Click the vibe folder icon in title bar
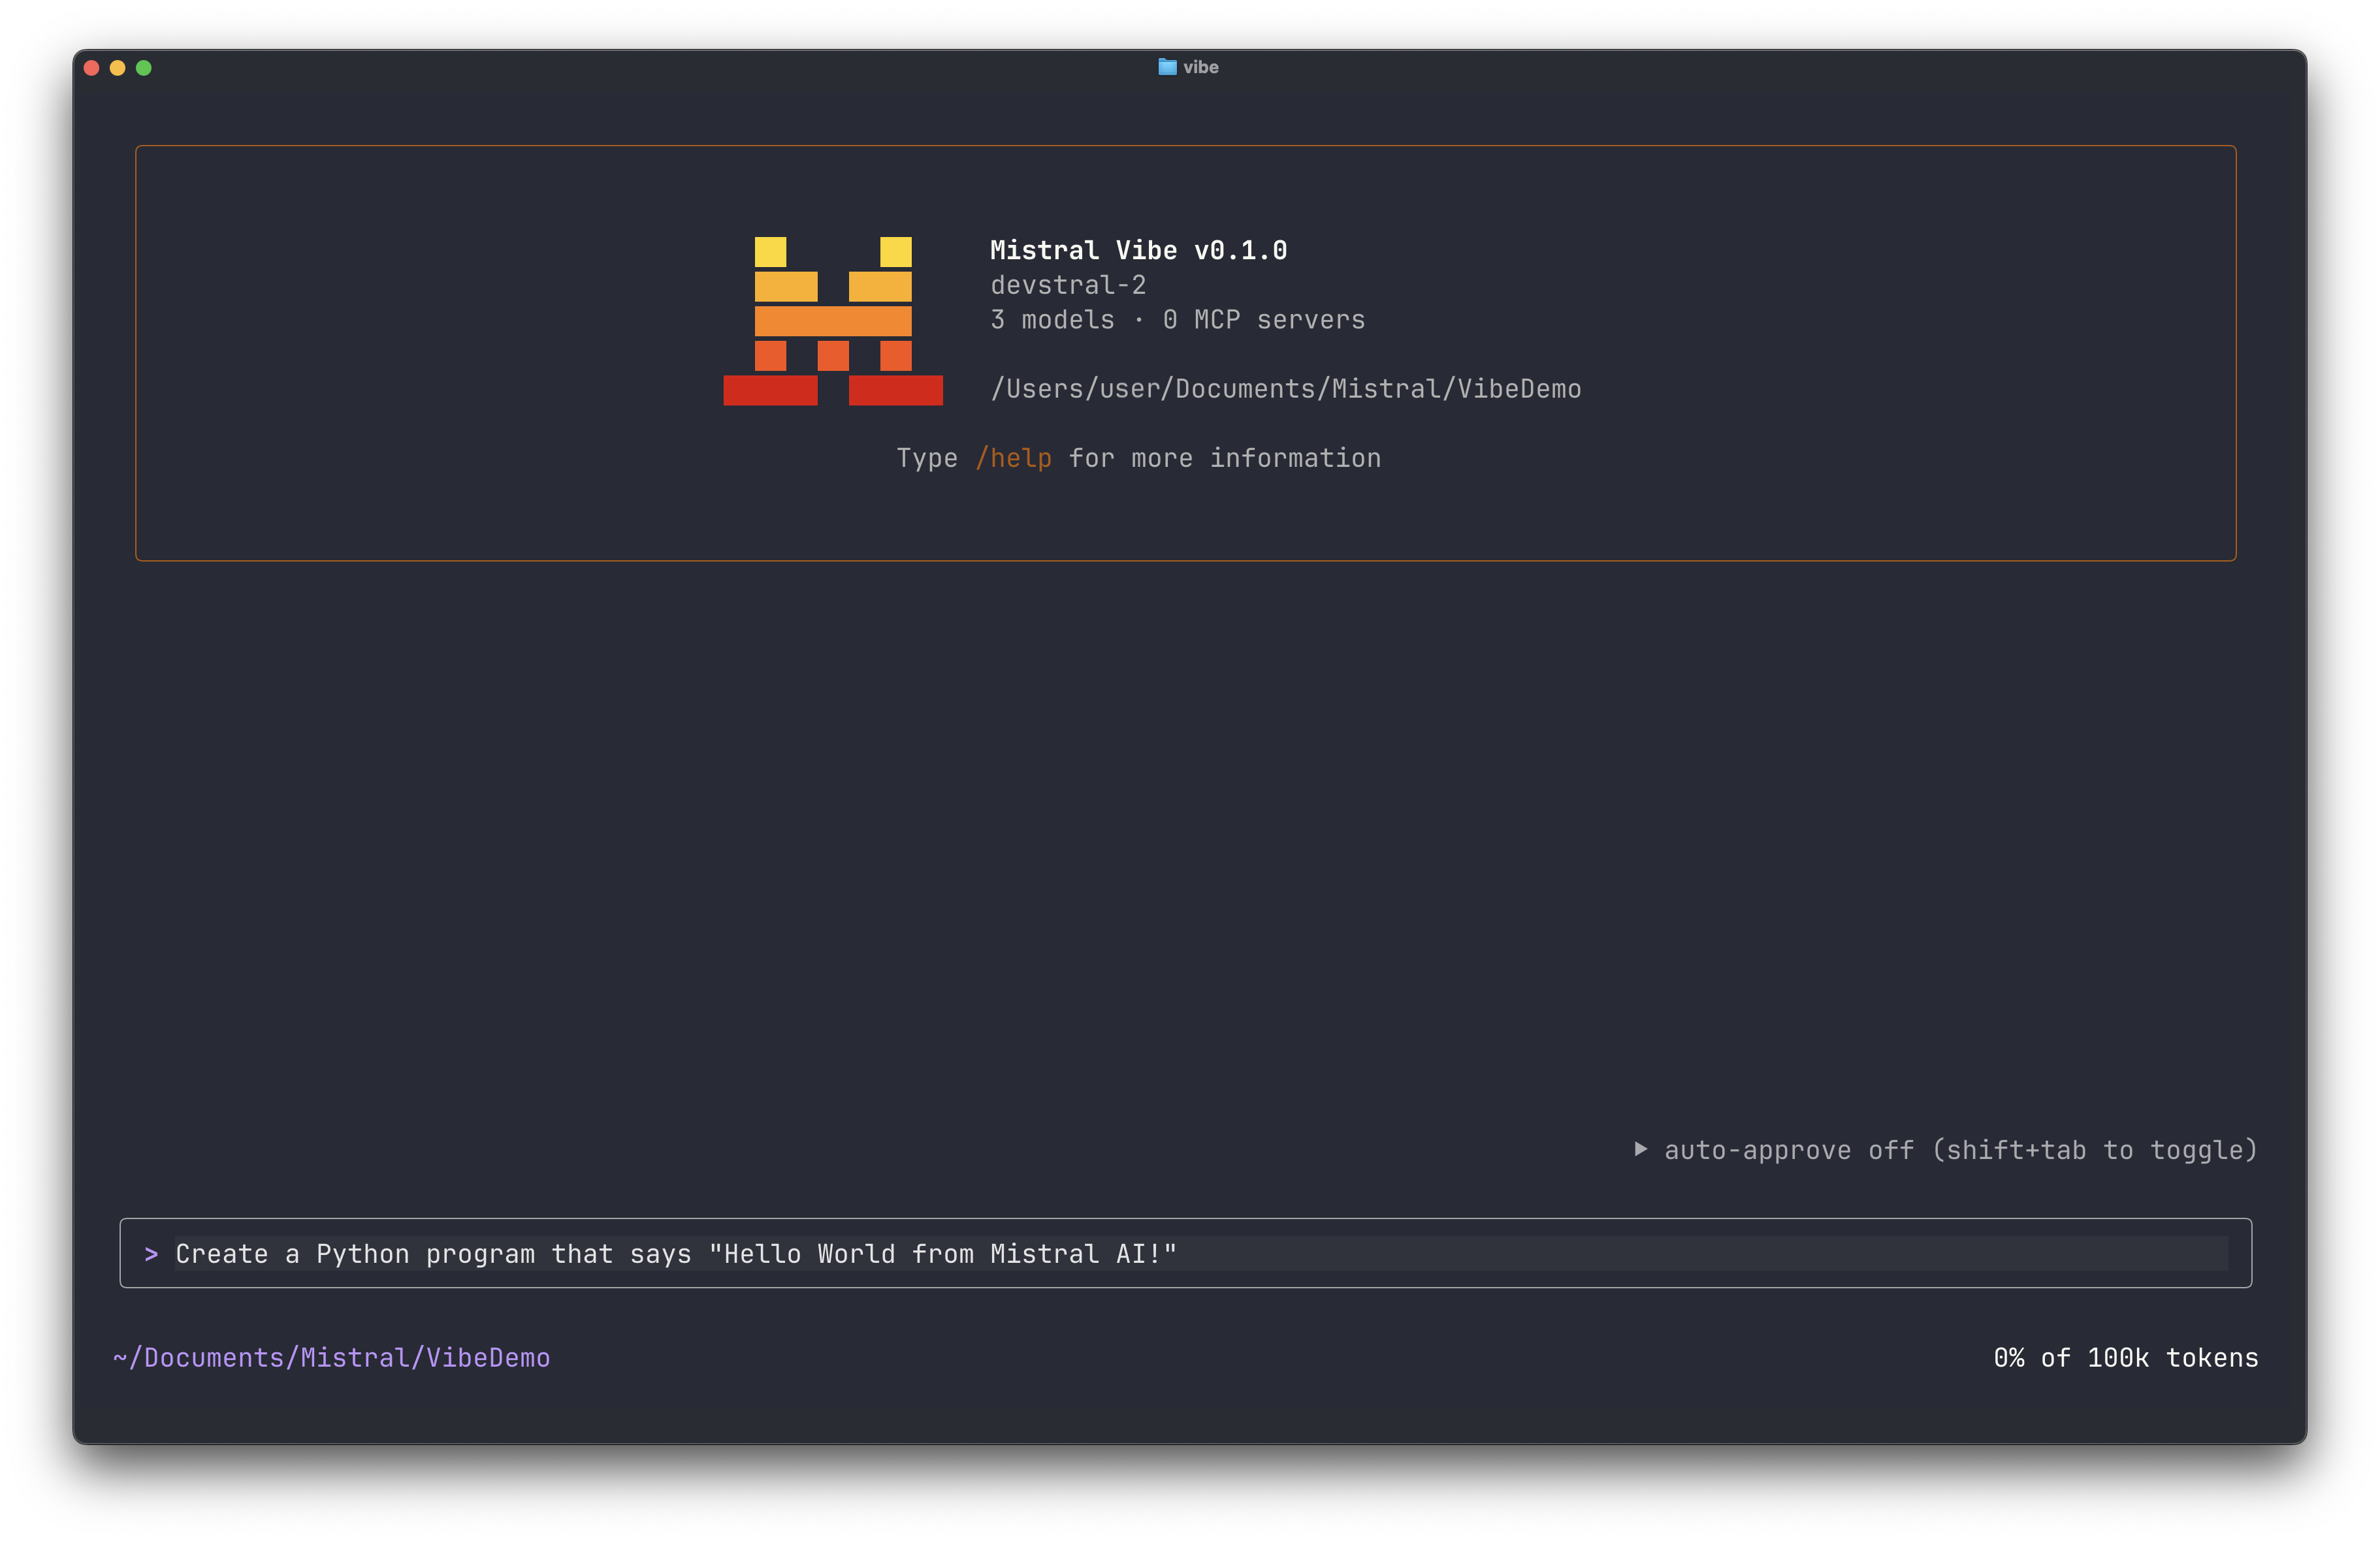The width and height of the screenshot is (2380, 1541). (x=1167, y=67)
